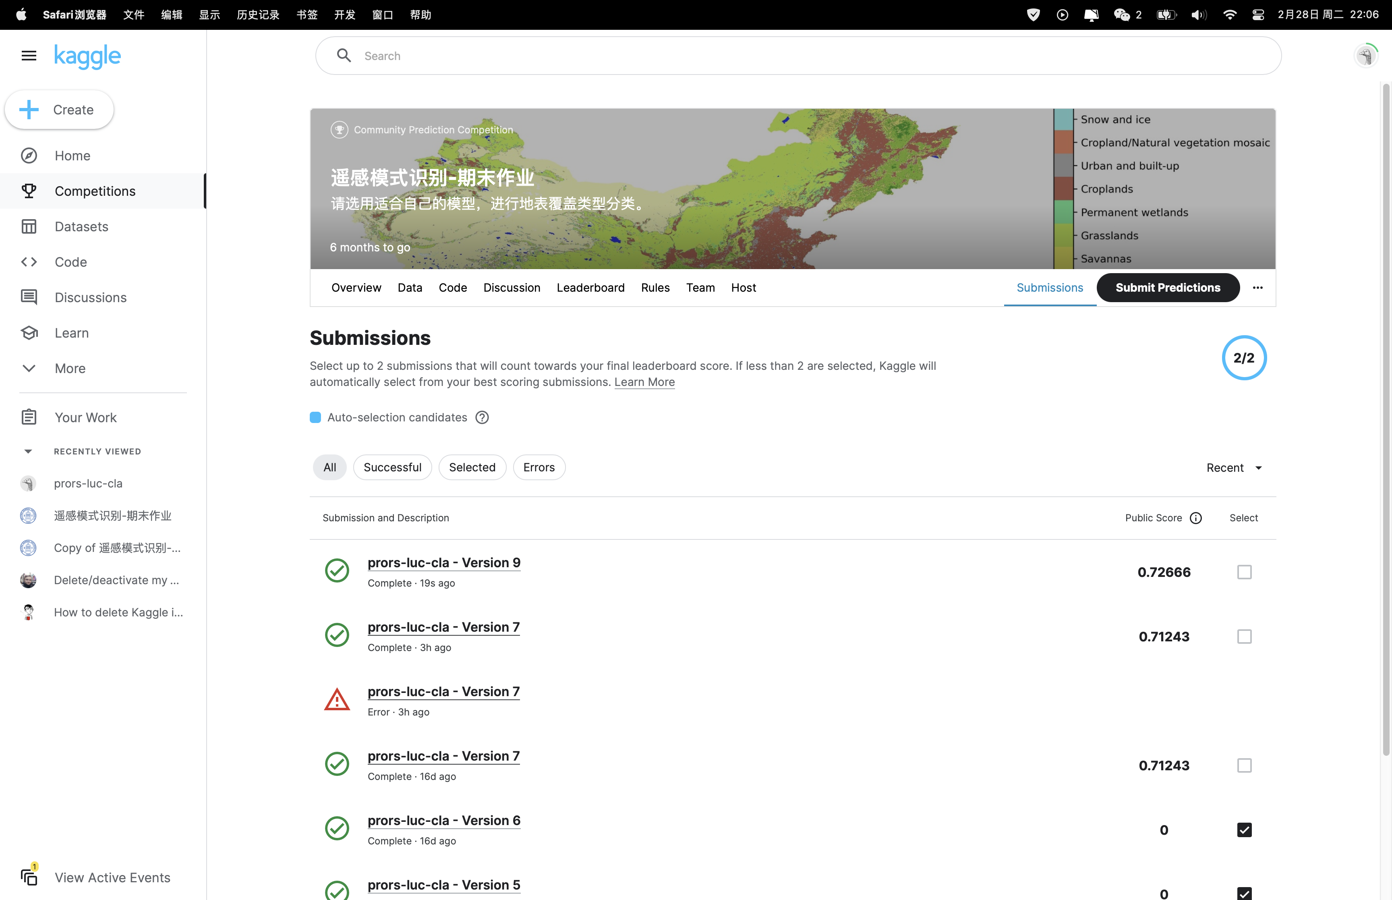Viewport: 1392px width, 900px height.
Task: Tick the checkbox for the Version 7 submission from 16d ago
Action: (x=1244, y=765)
